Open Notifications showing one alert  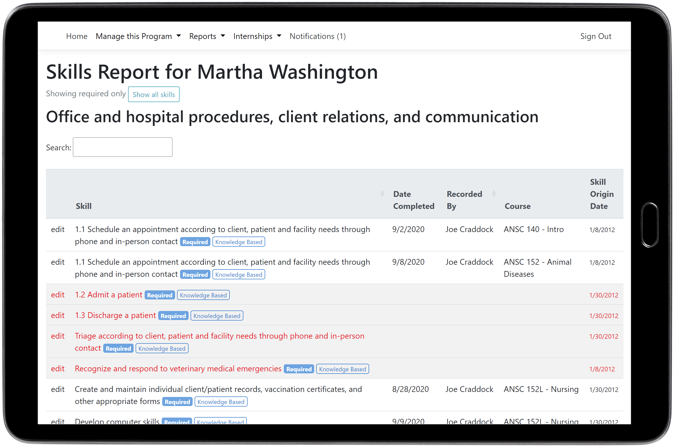point(317,36)
